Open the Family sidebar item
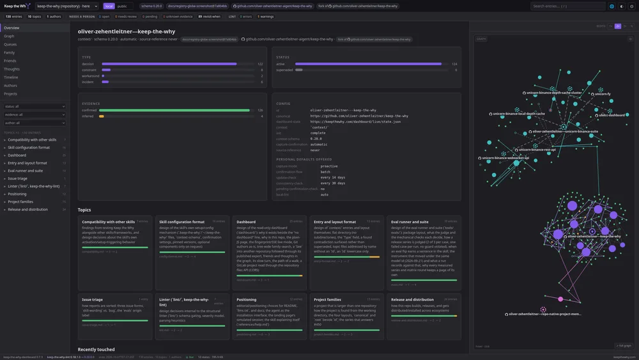Screen dimensions: 639x360 (35, 52)
